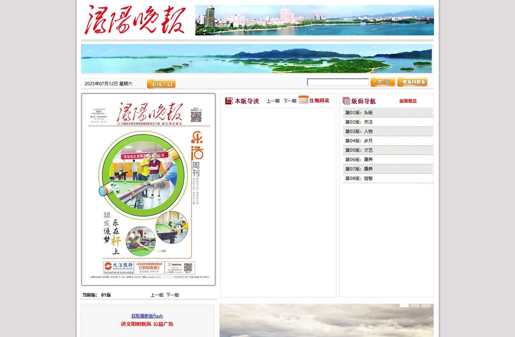This screenshot has width=515, height=337.
Task: Click the 本版导读 red book icon
Action: [229, 101]
